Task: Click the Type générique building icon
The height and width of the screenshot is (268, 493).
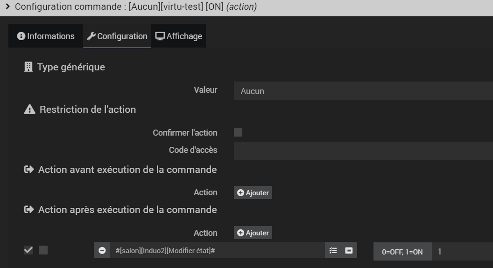Action: pos(28,67)
